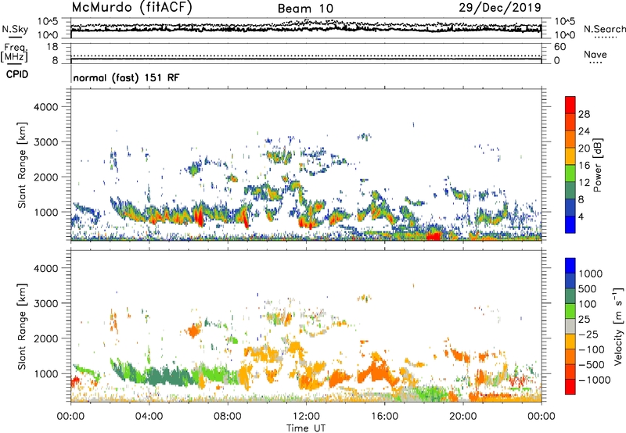
Task: Click the 1000 value on velocity scale
Action: tap(590, 274)
